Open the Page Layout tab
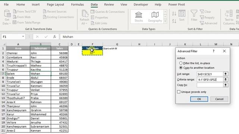Viewport: 239px width, 134px height. click(x=55, y=4)
